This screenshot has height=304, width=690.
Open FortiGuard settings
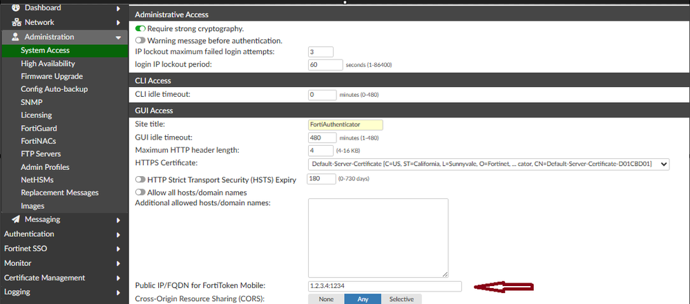point(39,128)
